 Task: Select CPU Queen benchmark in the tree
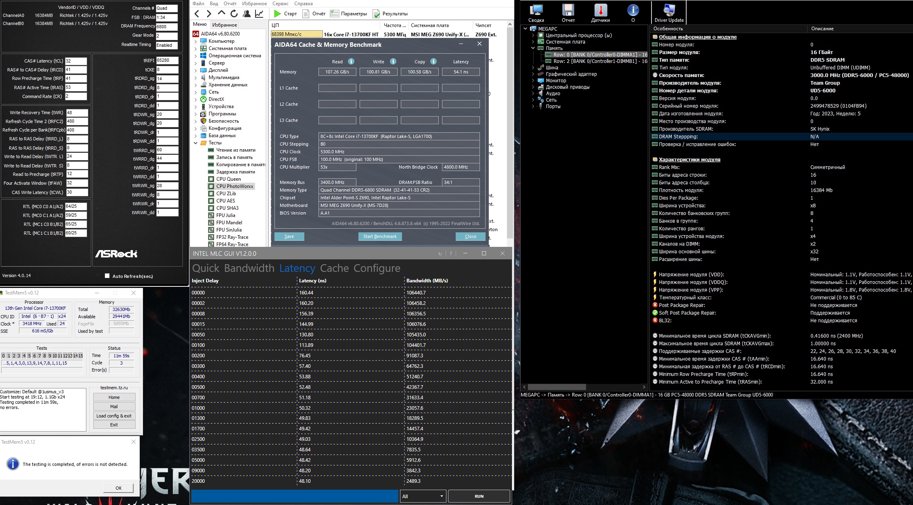(x=228, y=179)
